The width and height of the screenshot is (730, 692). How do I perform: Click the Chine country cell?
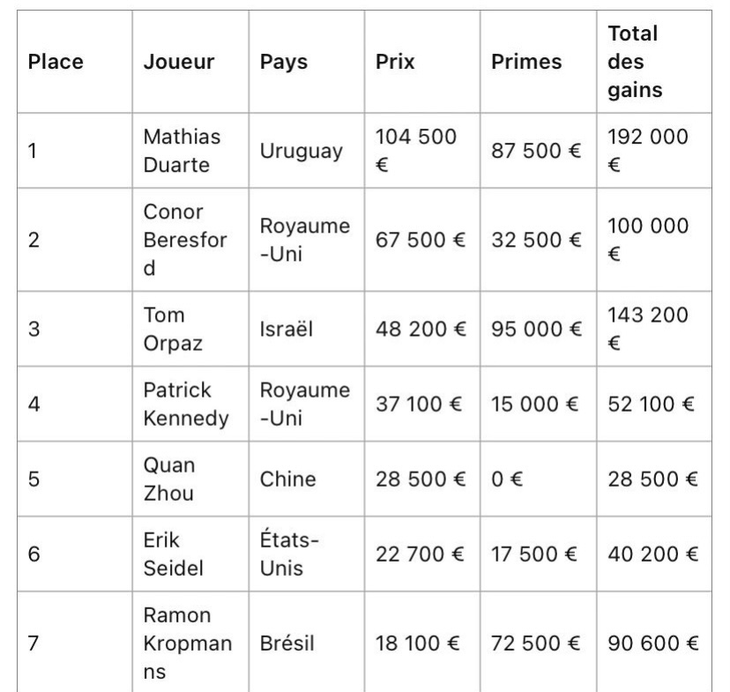click(287, 479)
